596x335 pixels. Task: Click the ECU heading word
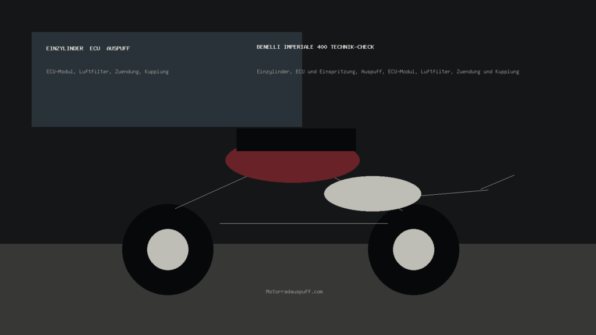click(95, 49)
